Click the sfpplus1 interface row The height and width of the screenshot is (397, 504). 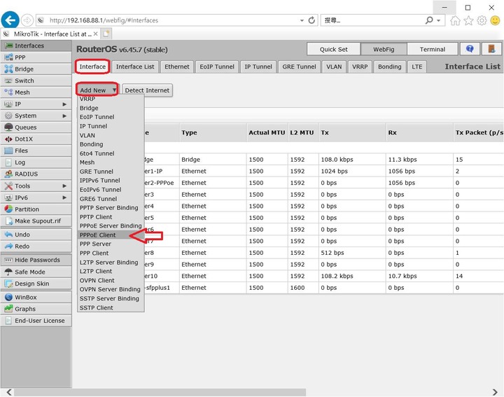point(324,288)
